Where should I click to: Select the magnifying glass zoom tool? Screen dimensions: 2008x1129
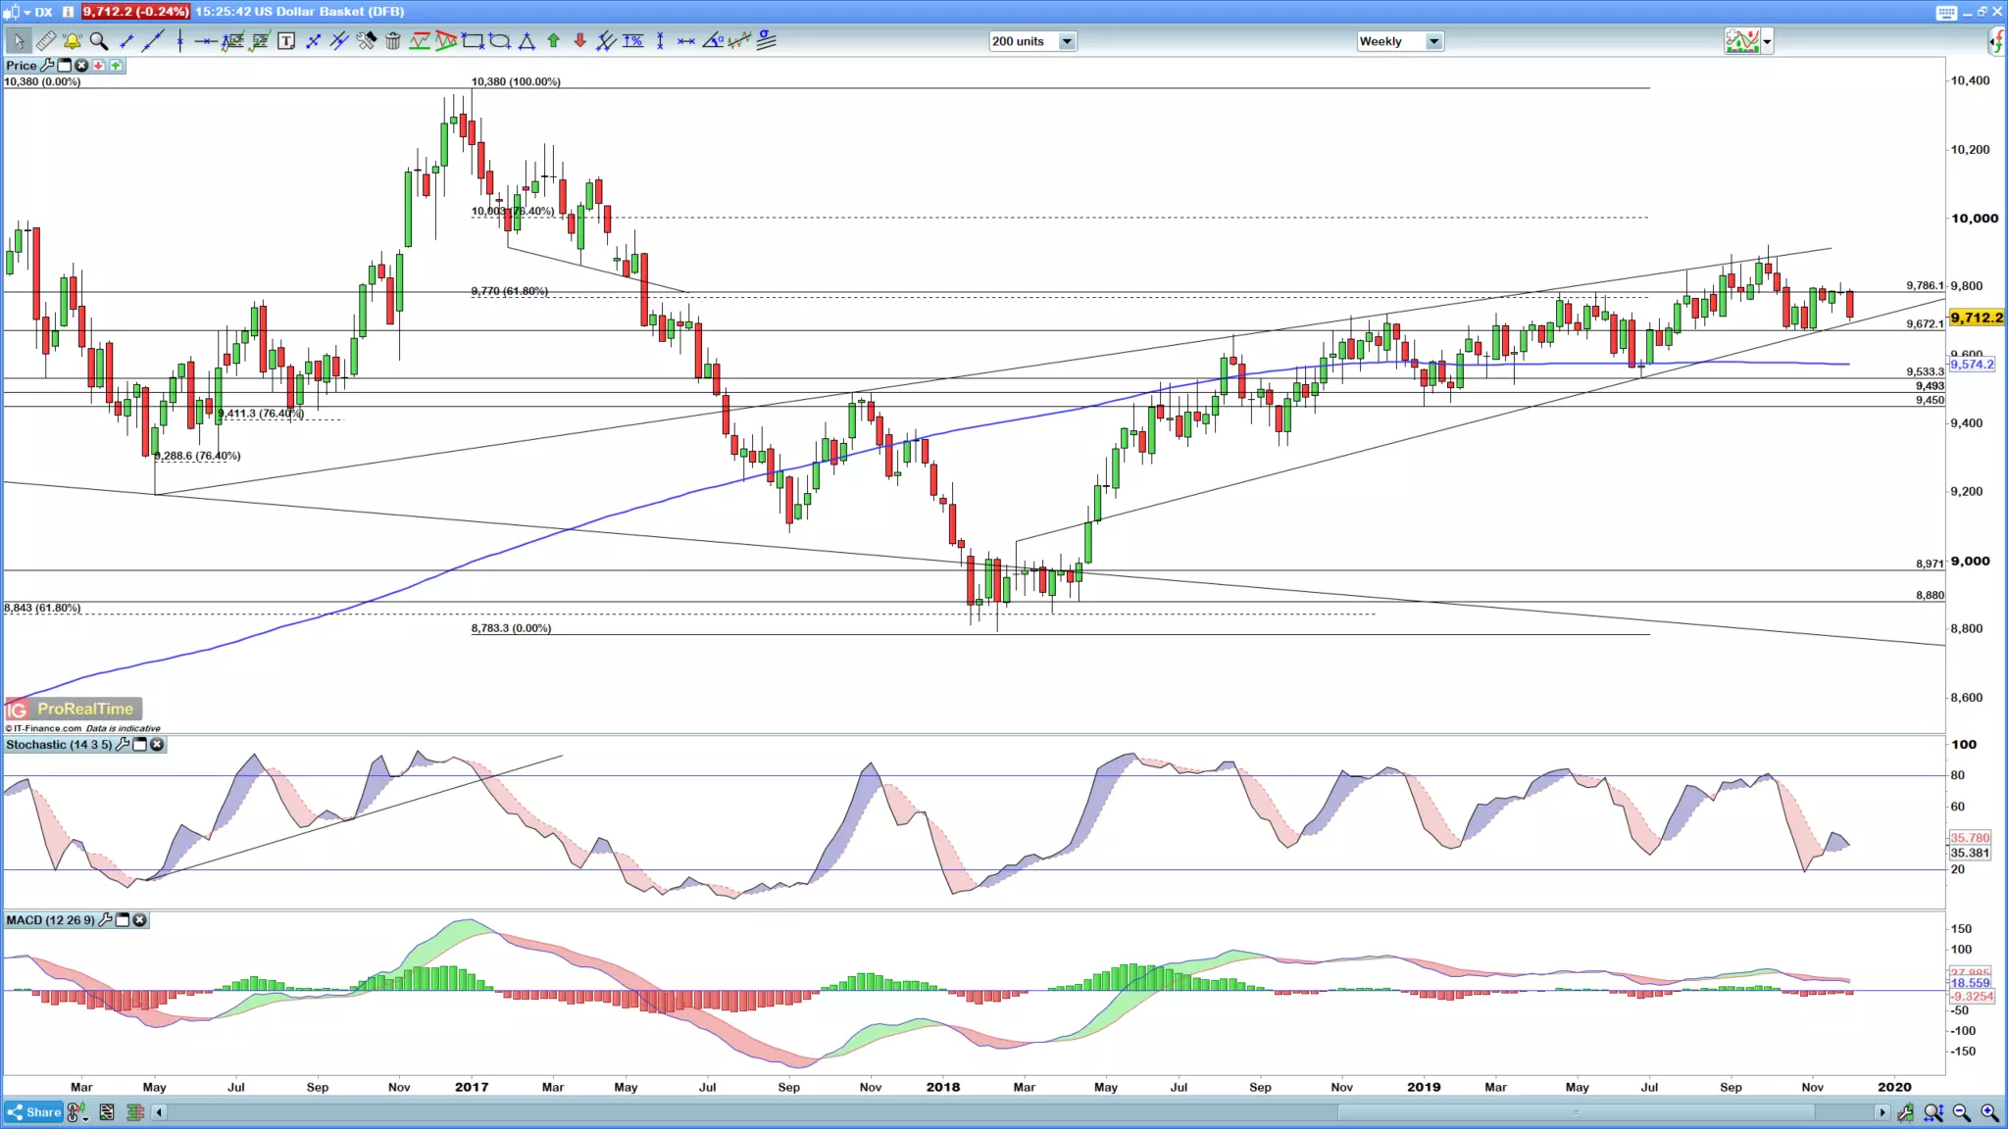tap(98, 40)
